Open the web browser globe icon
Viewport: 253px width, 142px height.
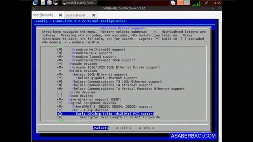pyautogui.click(x=49, y=3)
